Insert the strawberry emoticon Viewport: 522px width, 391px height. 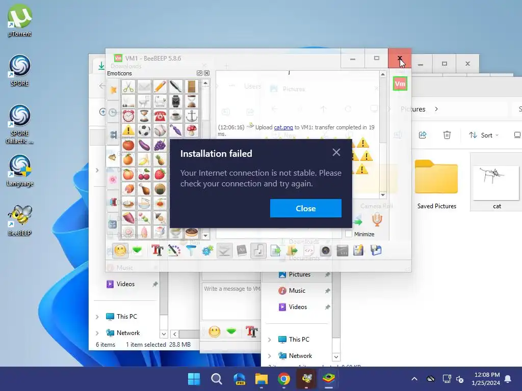(x=160, y=174)
